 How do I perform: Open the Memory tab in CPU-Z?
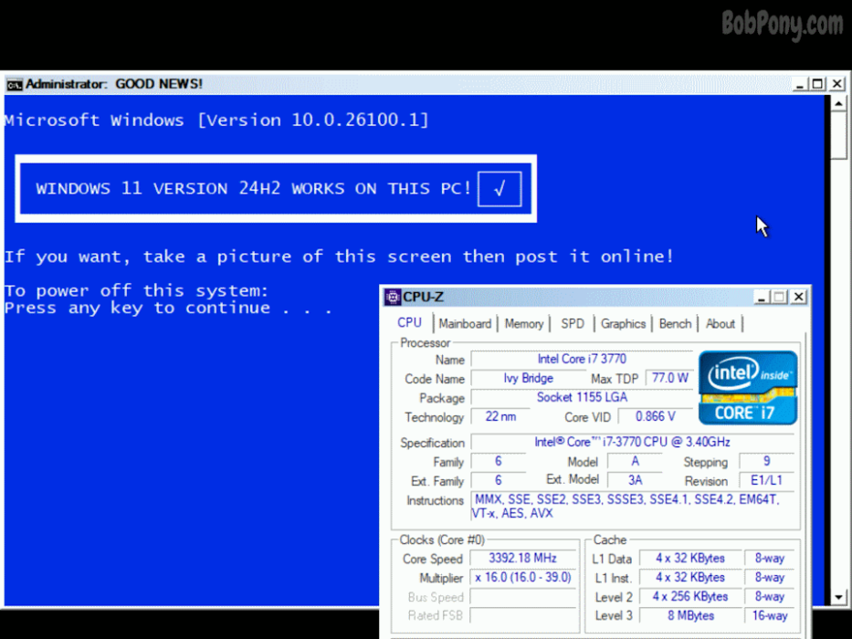coord(524,323)
